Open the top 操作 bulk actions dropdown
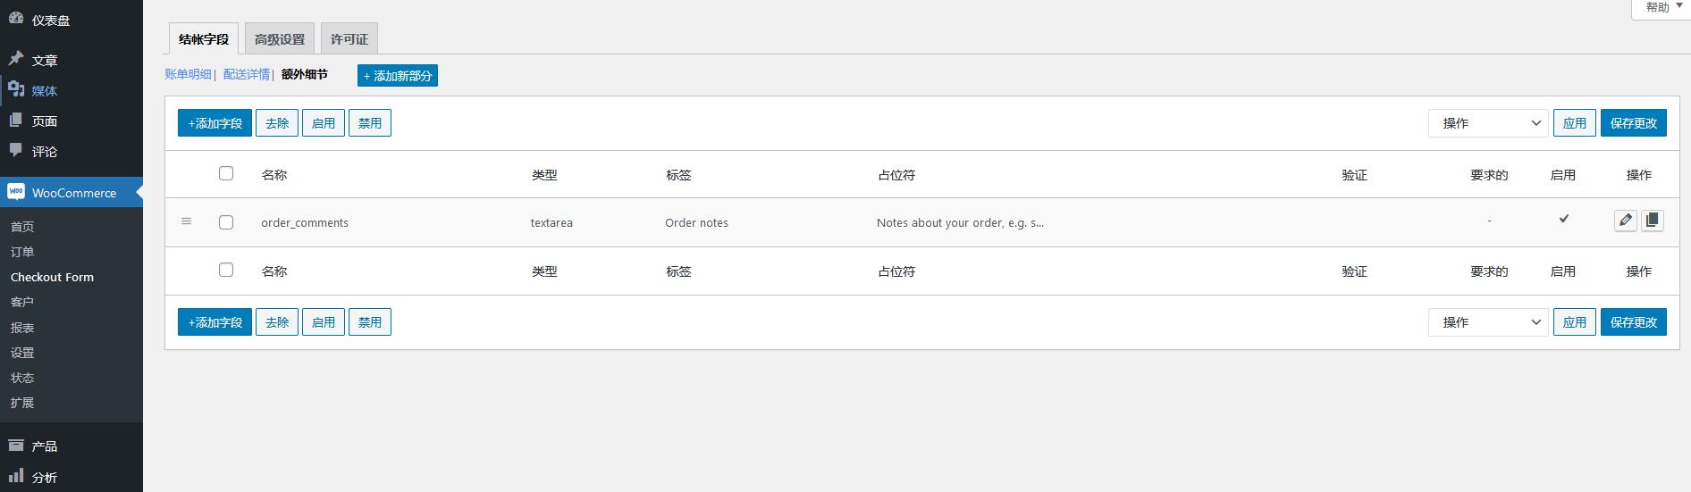The image size is (1691, 492). pos(1488,123)
